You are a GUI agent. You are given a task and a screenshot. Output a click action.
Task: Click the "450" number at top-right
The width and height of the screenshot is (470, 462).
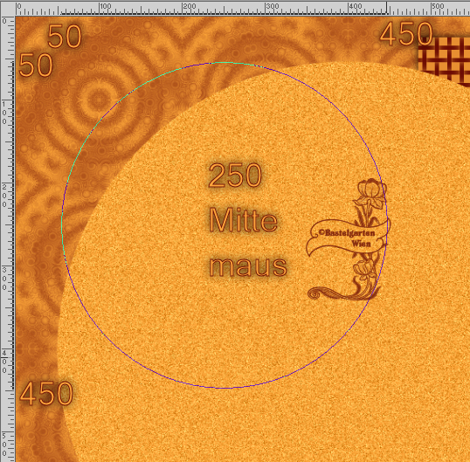pyautogui.click(x=406, y=33)
